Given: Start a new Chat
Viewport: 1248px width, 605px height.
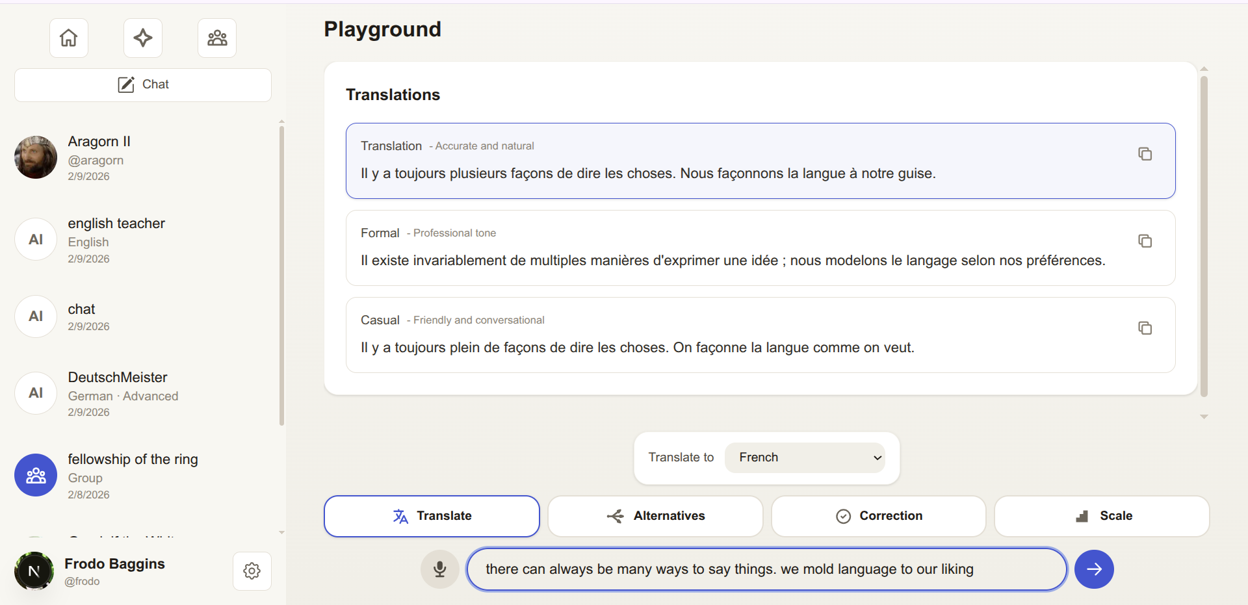Looking at the screenshot, I should point(143,85).
